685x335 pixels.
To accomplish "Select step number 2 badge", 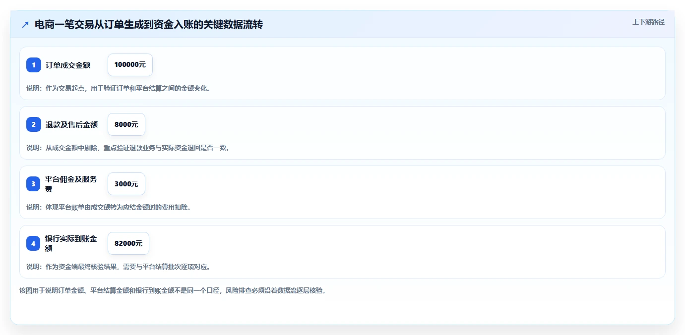I will coord(34,124).
